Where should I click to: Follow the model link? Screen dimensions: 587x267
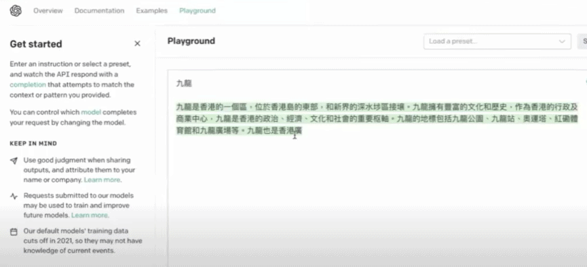(x=91, y=112)
